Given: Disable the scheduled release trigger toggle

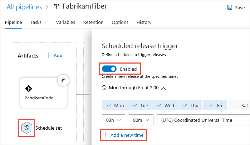Looking at the screenshot, I should pyautogui.click(x=109, y=69).
